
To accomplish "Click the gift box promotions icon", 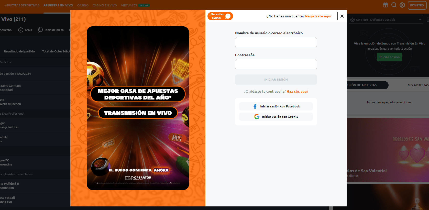I will [386, 5].
